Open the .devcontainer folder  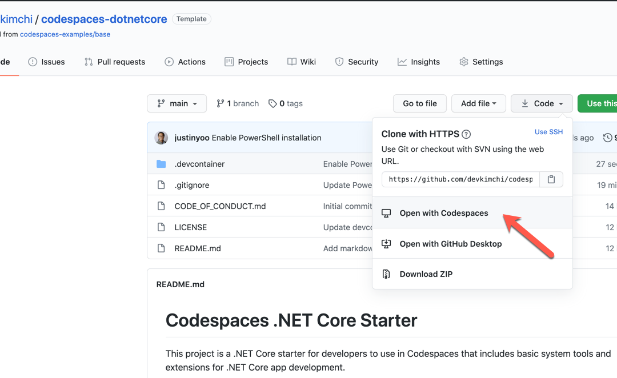[199, 164]
